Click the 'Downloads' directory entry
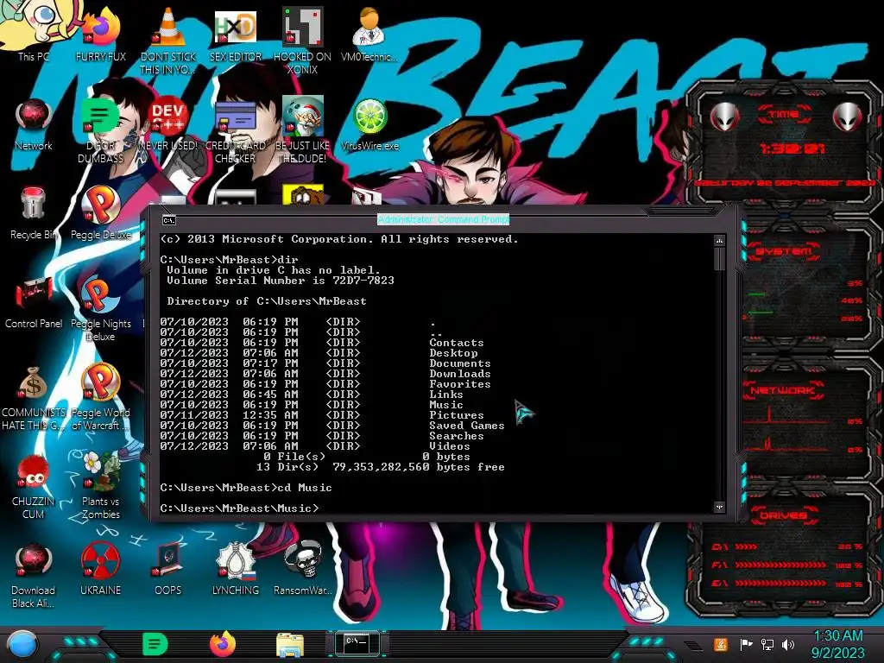Viewport: 884px width, 663px height. 459,374
